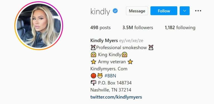Open the profile picture story ring
Screen dimensions: 214x104
39,26
